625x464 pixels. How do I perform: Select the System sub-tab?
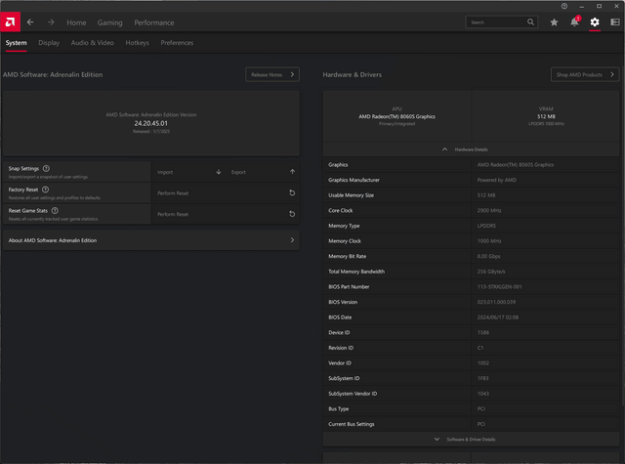16,43
